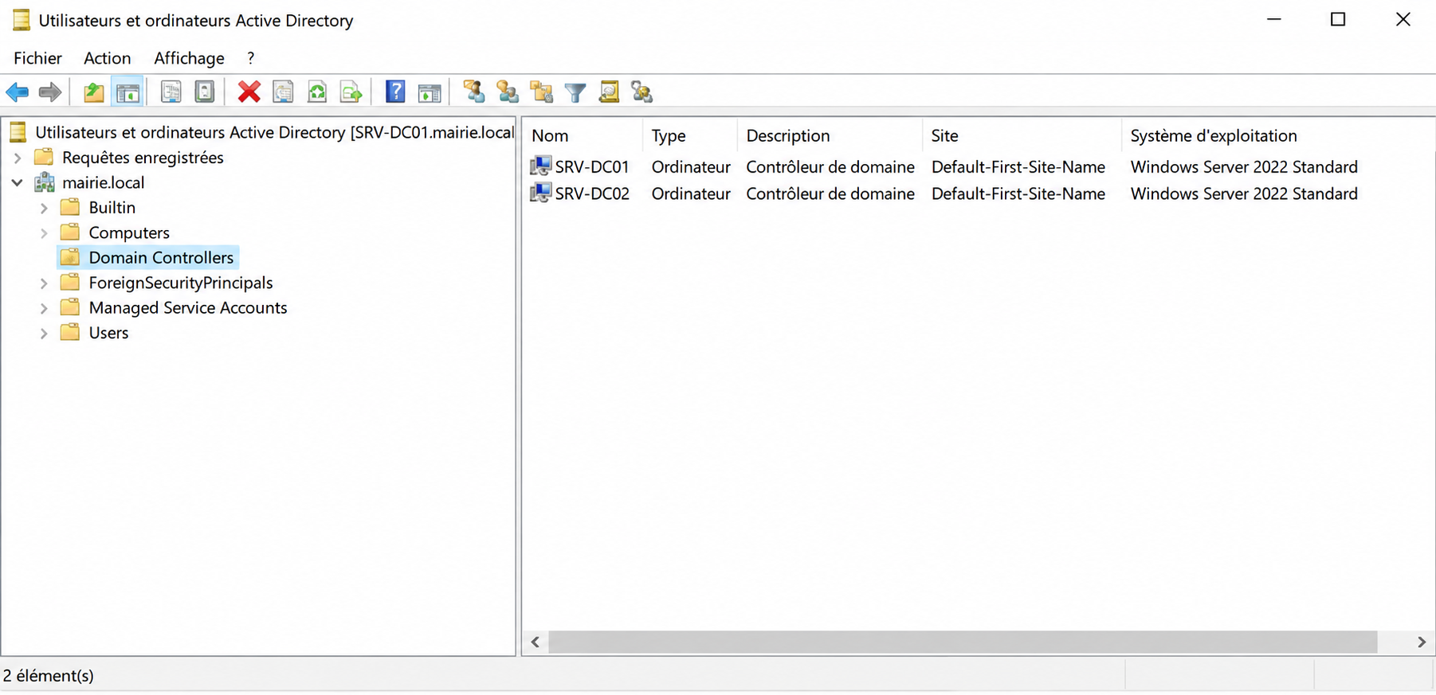Click the 2 élément(s) status bar text
The image size is (1436, 695).
pos(49,675)
